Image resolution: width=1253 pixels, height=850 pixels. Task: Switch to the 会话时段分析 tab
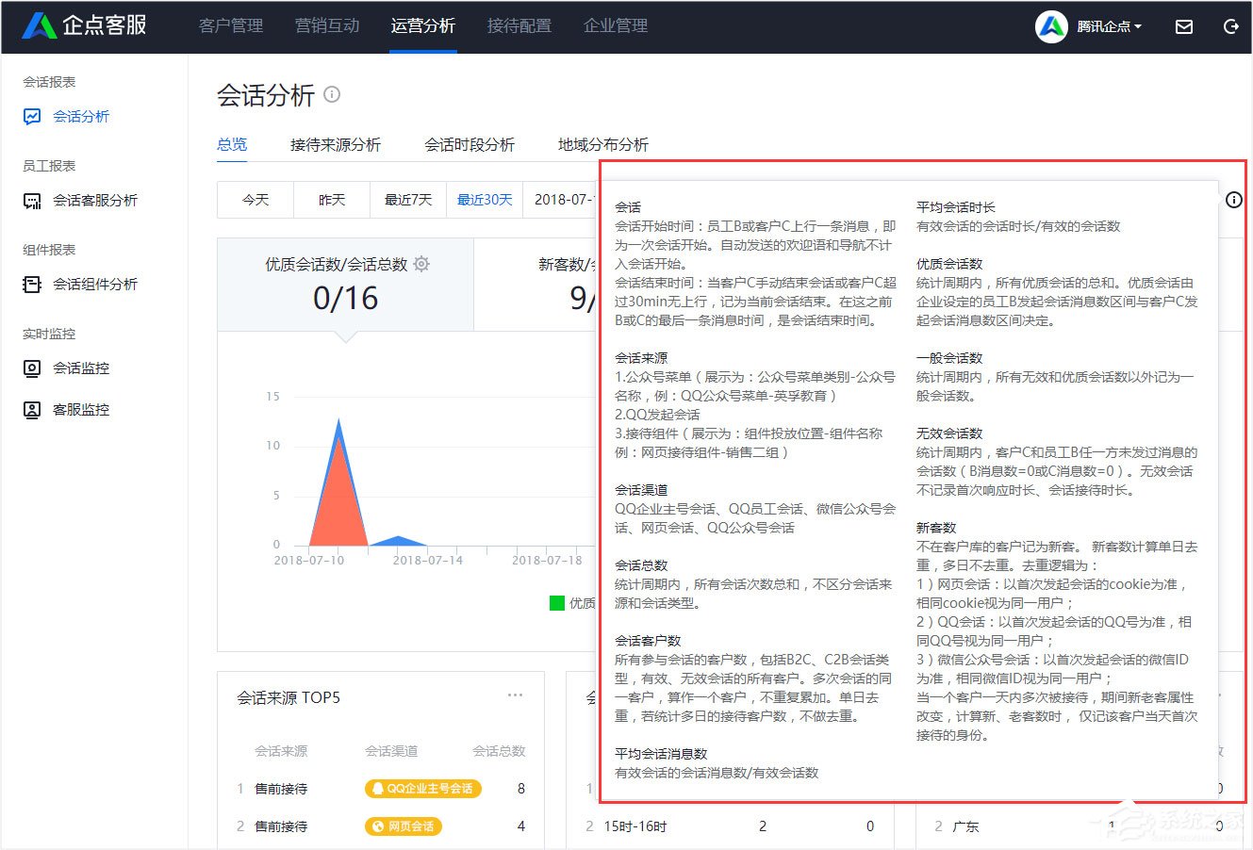coord(469,144)
